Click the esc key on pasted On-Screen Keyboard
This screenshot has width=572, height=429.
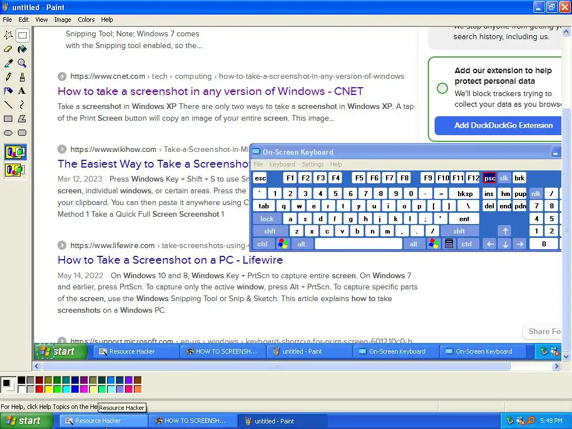point(260,178)
